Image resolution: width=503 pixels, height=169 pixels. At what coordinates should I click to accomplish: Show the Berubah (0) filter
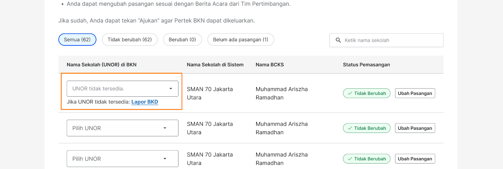pos(182,40)
